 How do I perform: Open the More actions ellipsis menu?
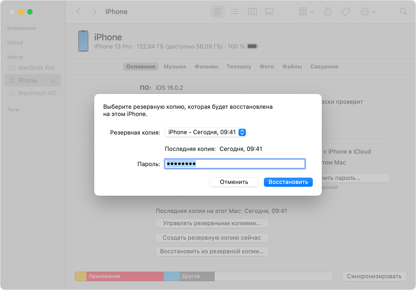368,12
